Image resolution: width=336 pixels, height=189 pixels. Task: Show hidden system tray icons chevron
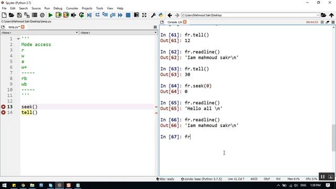point(278,185)
